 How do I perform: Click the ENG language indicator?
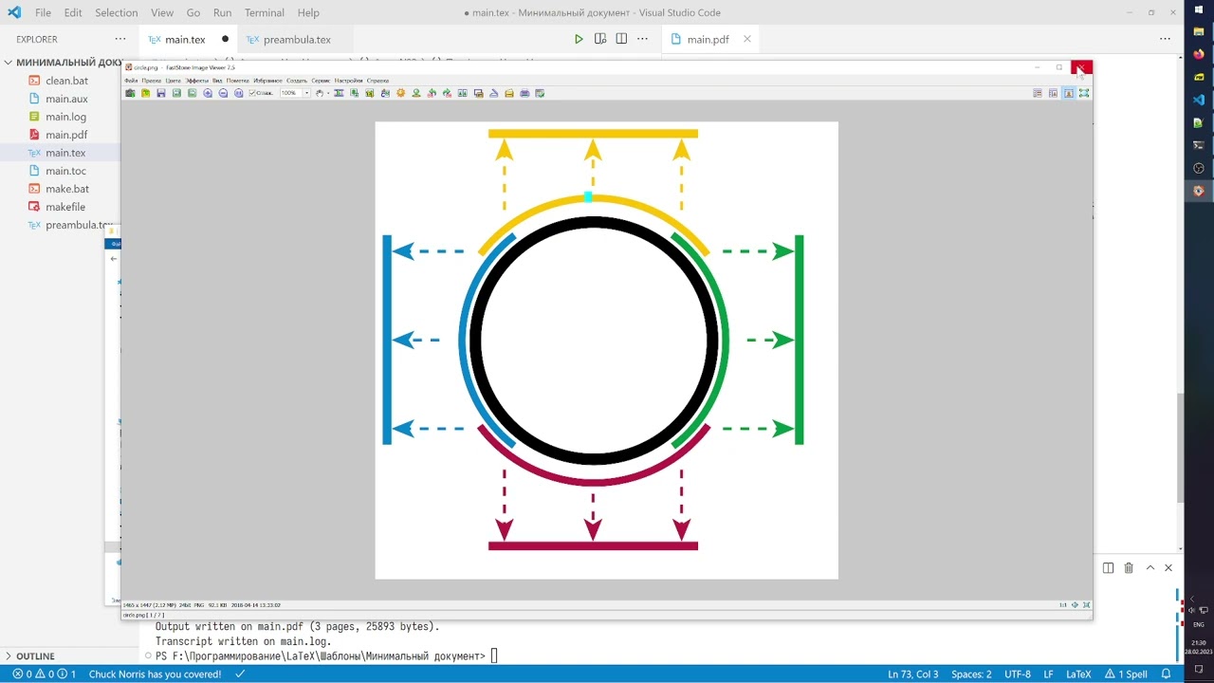1199,624
